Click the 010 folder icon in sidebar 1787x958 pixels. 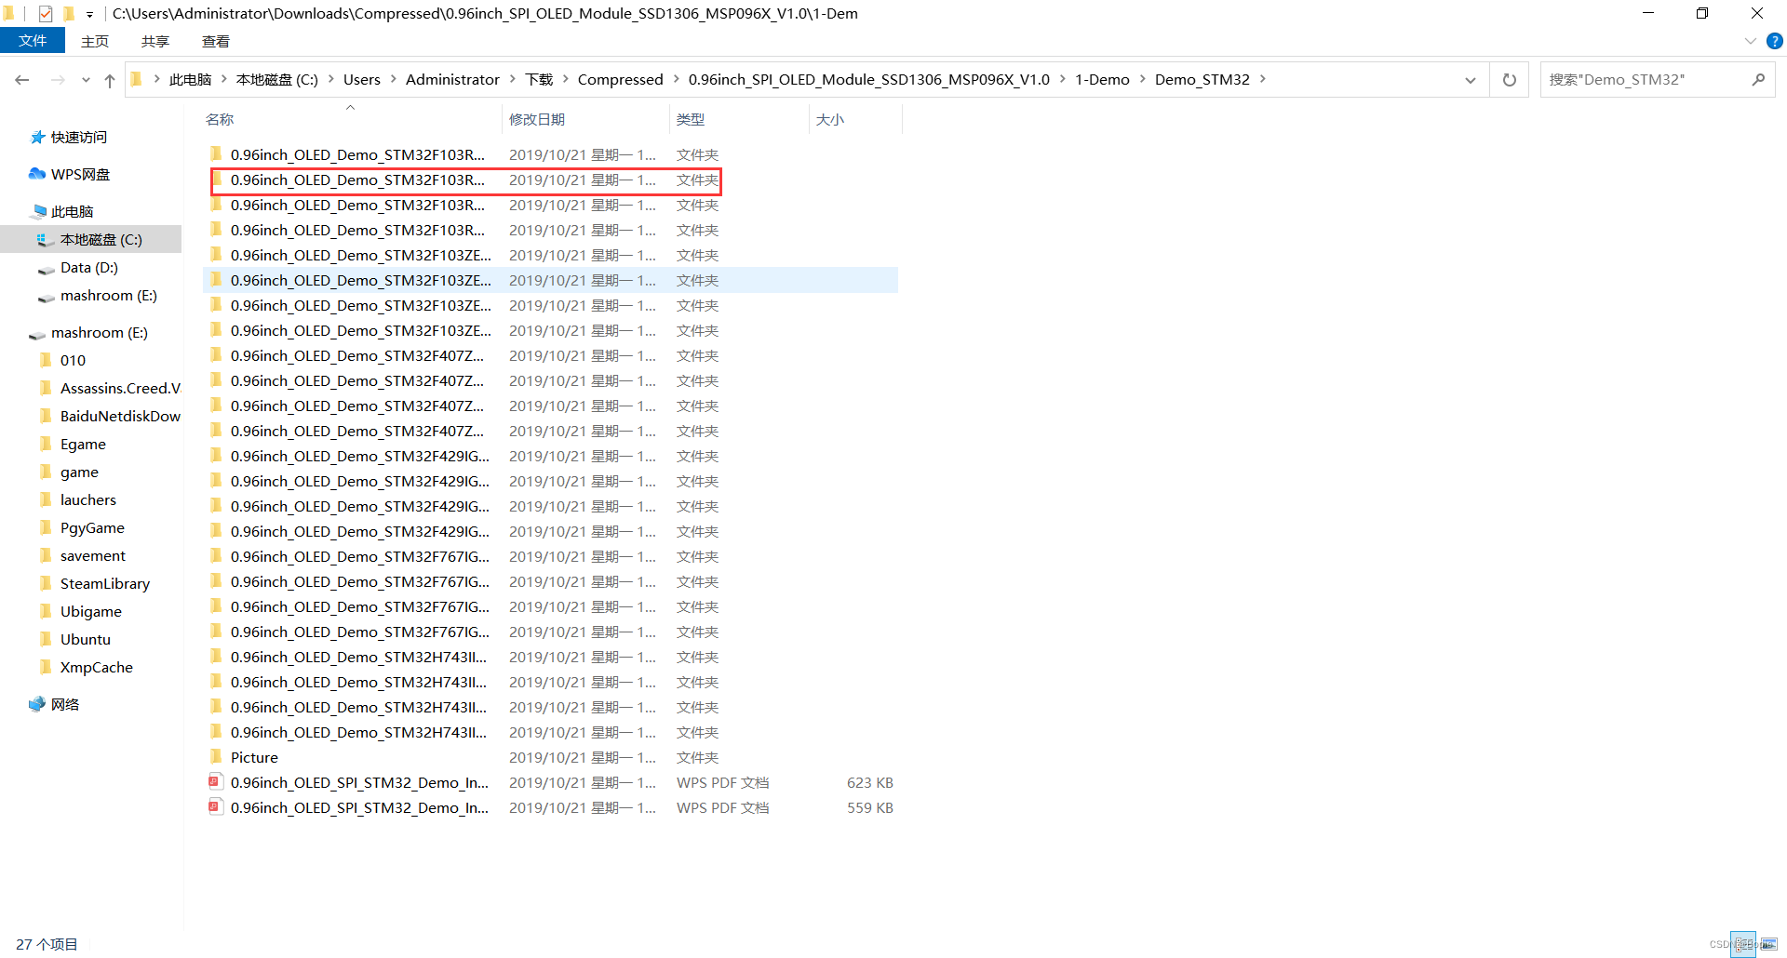tap(46, 360)
